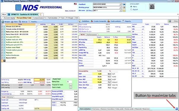
Task: Open the Rumen tab at the bottom
Action: point(103,109)
